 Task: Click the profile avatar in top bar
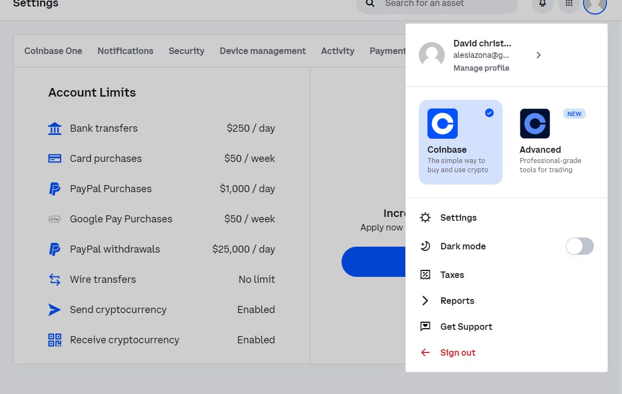coord(594,4)
